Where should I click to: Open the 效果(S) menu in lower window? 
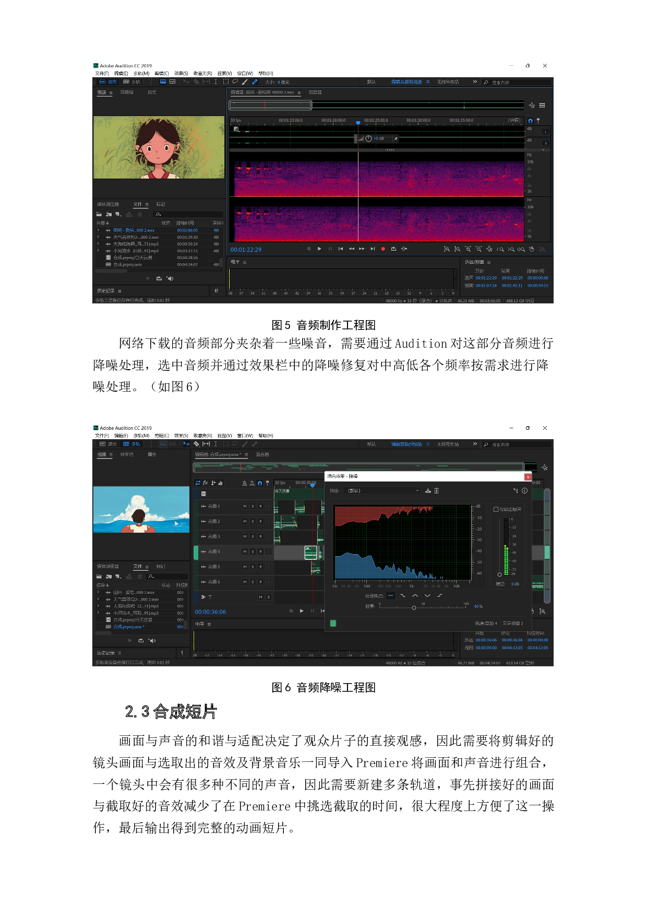coord(181,436)
